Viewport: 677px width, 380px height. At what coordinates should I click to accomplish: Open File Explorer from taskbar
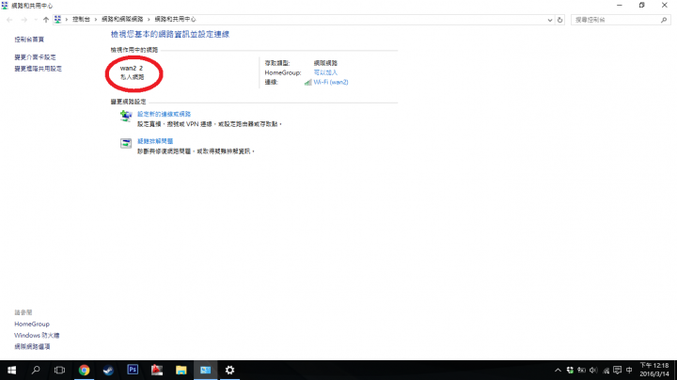(181, 370)
